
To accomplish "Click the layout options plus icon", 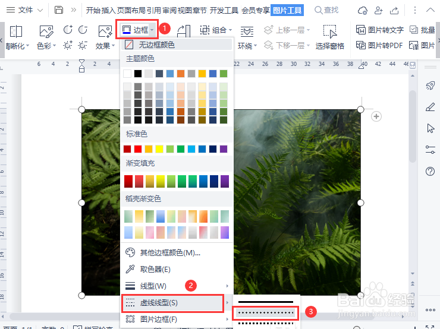I will [376, 116].
